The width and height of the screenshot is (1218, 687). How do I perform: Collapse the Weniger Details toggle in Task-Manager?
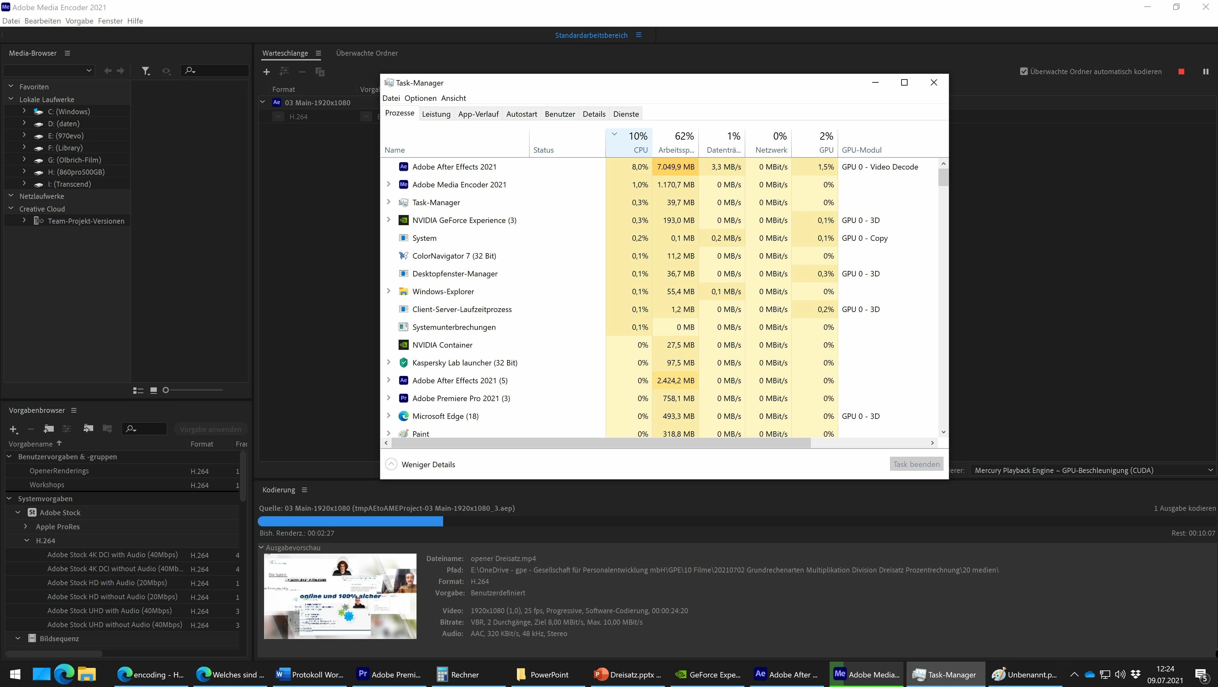391,464
